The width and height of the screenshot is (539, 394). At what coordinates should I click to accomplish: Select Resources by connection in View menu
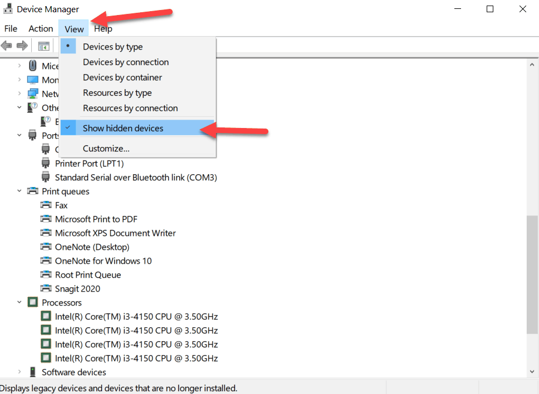coord(130,109)
